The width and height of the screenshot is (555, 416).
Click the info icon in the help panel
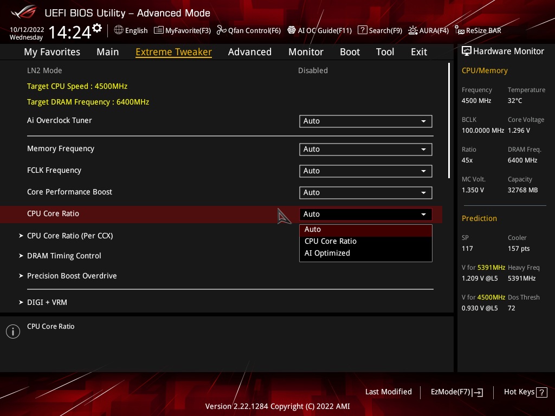pos(13,331)
